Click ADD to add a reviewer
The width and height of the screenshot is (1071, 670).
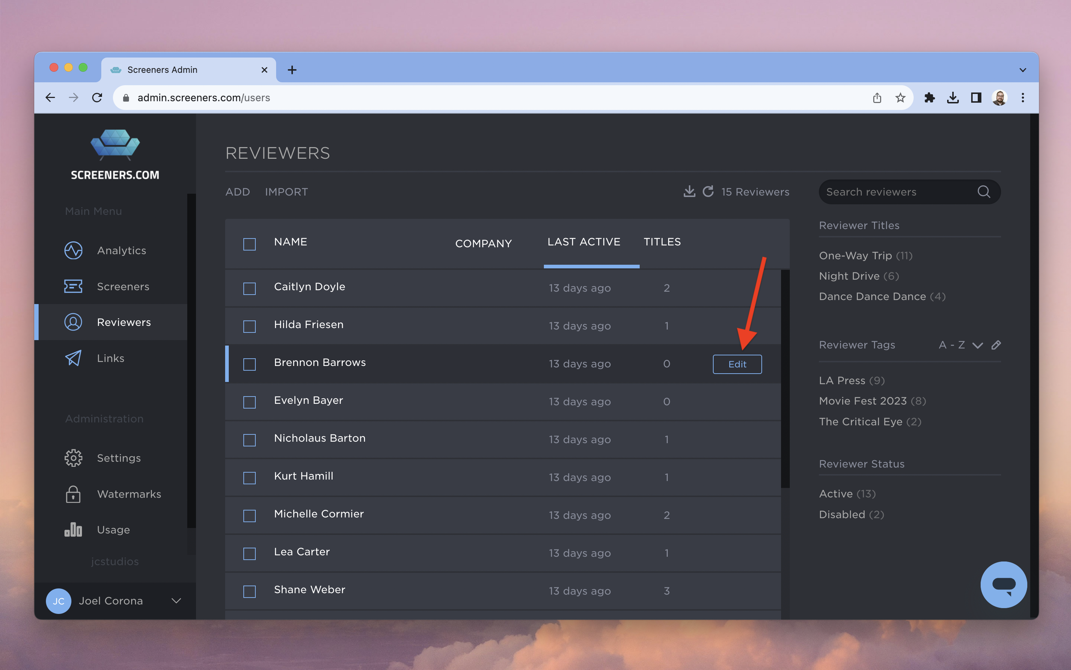pos(238,192)
